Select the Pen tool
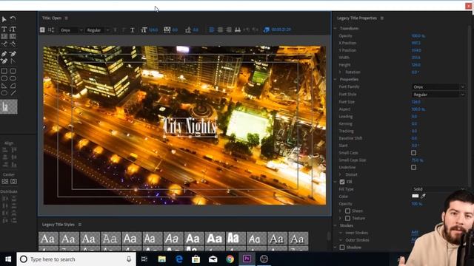The height and width of the screenshot is (266, 474). point(4,54)
